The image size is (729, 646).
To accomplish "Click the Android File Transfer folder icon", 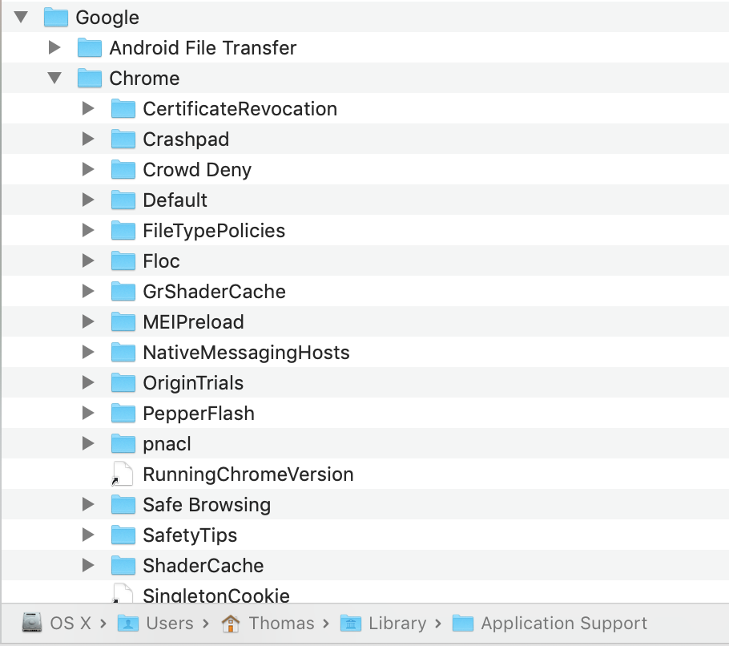I will (90, 47).
